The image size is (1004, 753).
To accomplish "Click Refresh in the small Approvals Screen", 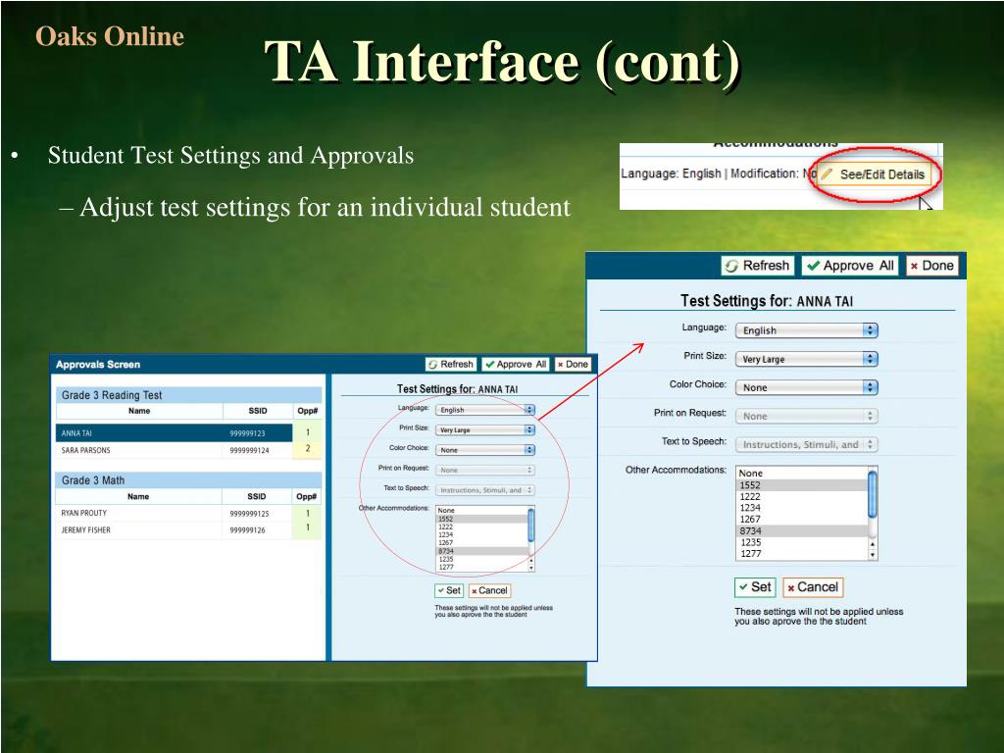I will (451, 365).
